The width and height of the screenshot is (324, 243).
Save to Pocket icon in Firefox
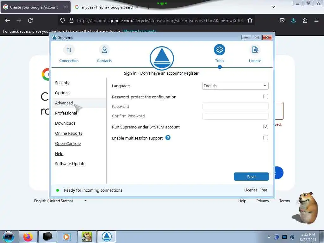point(282,20)
